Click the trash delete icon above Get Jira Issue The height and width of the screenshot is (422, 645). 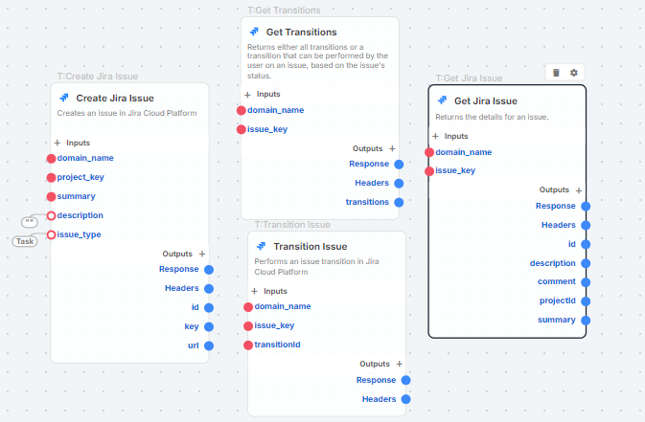(x=556, y=73)
